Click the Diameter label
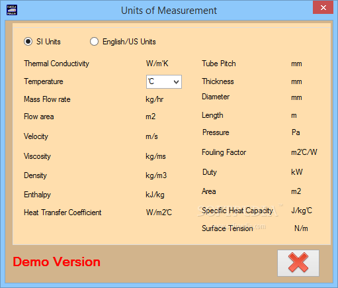The height and width of the screenshot is (288, 338). pos(216,97)
